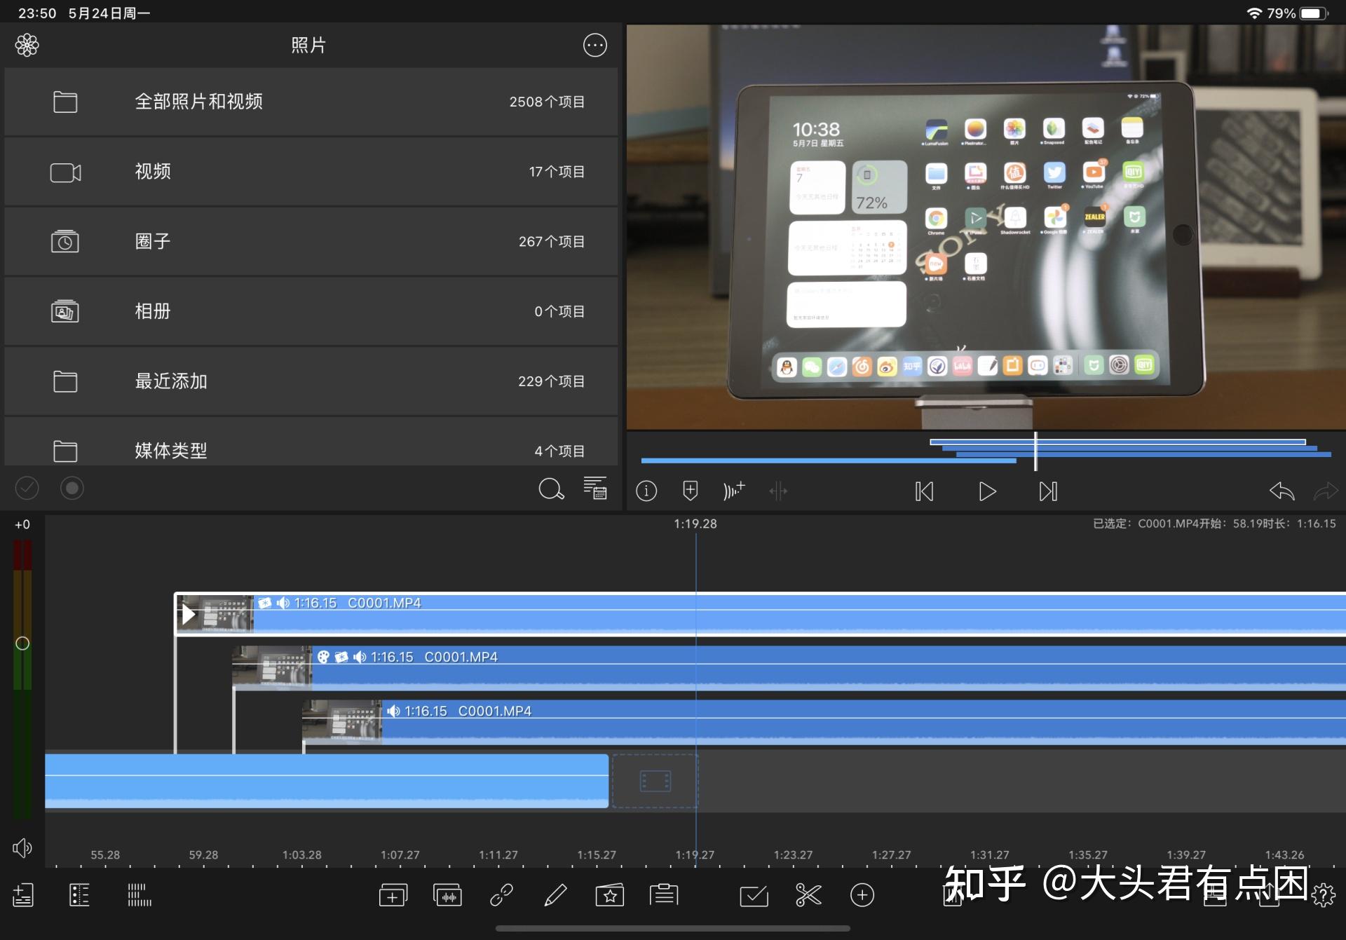The height and width of the screenshot is (940, 1346).
Task: Toggle the timeline speaker mute icon
Action: point(22,848)
